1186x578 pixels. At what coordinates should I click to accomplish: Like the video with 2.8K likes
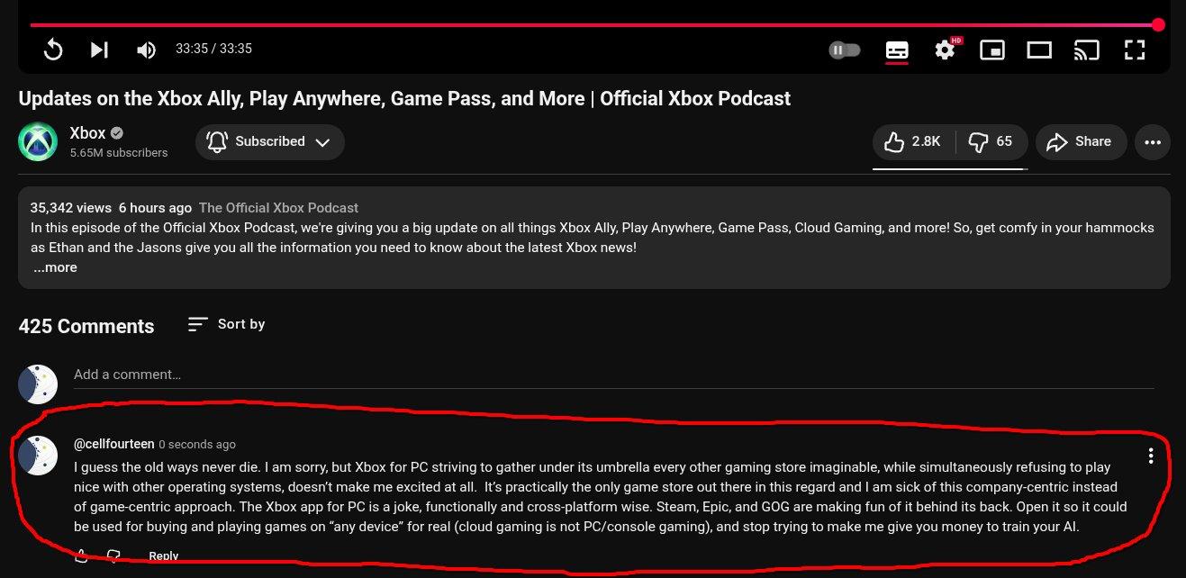(913, 141)
